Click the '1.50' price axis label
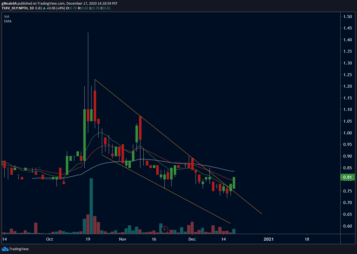The width and height of the screenshot is (357, 254). tap(347, 17)
